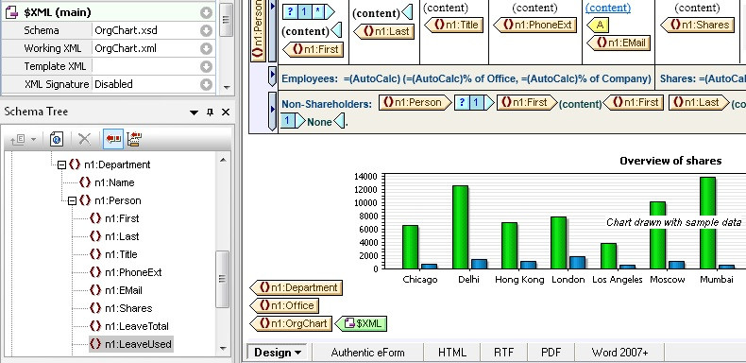Click the add global element icon in Schema Tree toolbar
746x363 pixels.
click(57, 139)
